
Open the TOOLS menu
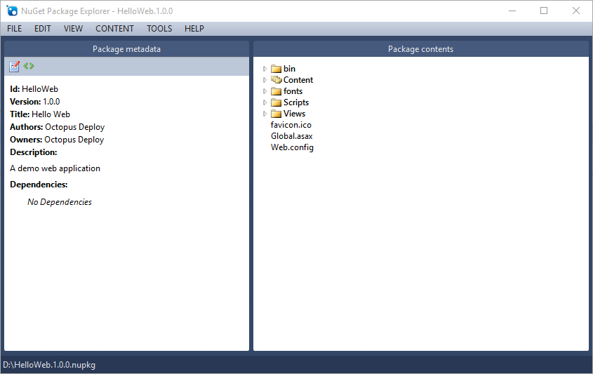pos(159,29)
